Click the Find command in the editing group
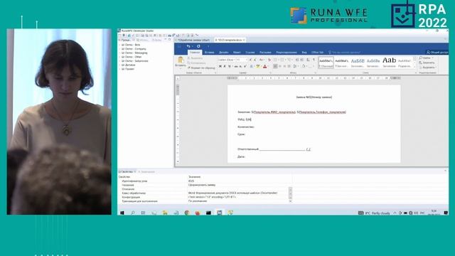The image size is (455, 256). click(426, 58)
